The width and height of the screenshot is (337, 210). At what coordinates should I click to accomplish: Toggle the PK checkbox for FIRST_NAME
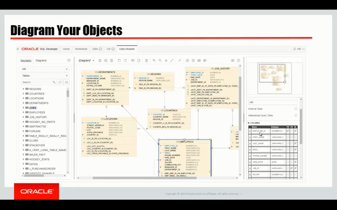(288, 137)
